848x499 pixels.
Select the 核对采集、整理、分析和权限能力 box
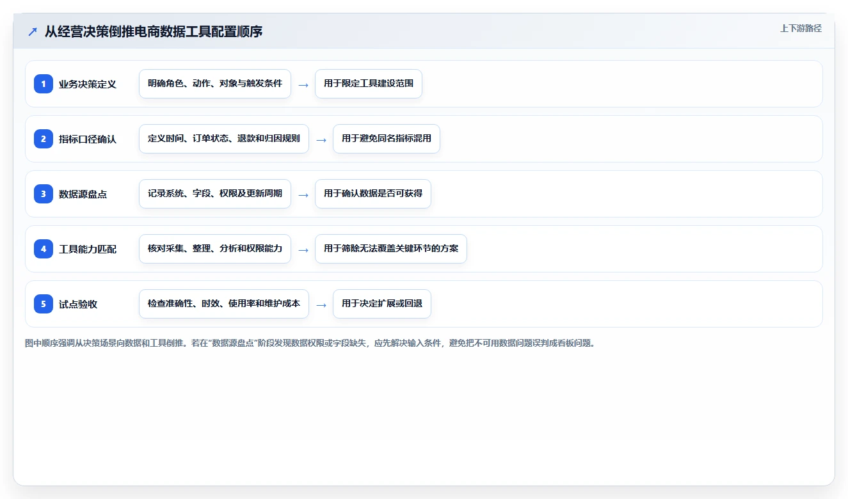point(215,249)
